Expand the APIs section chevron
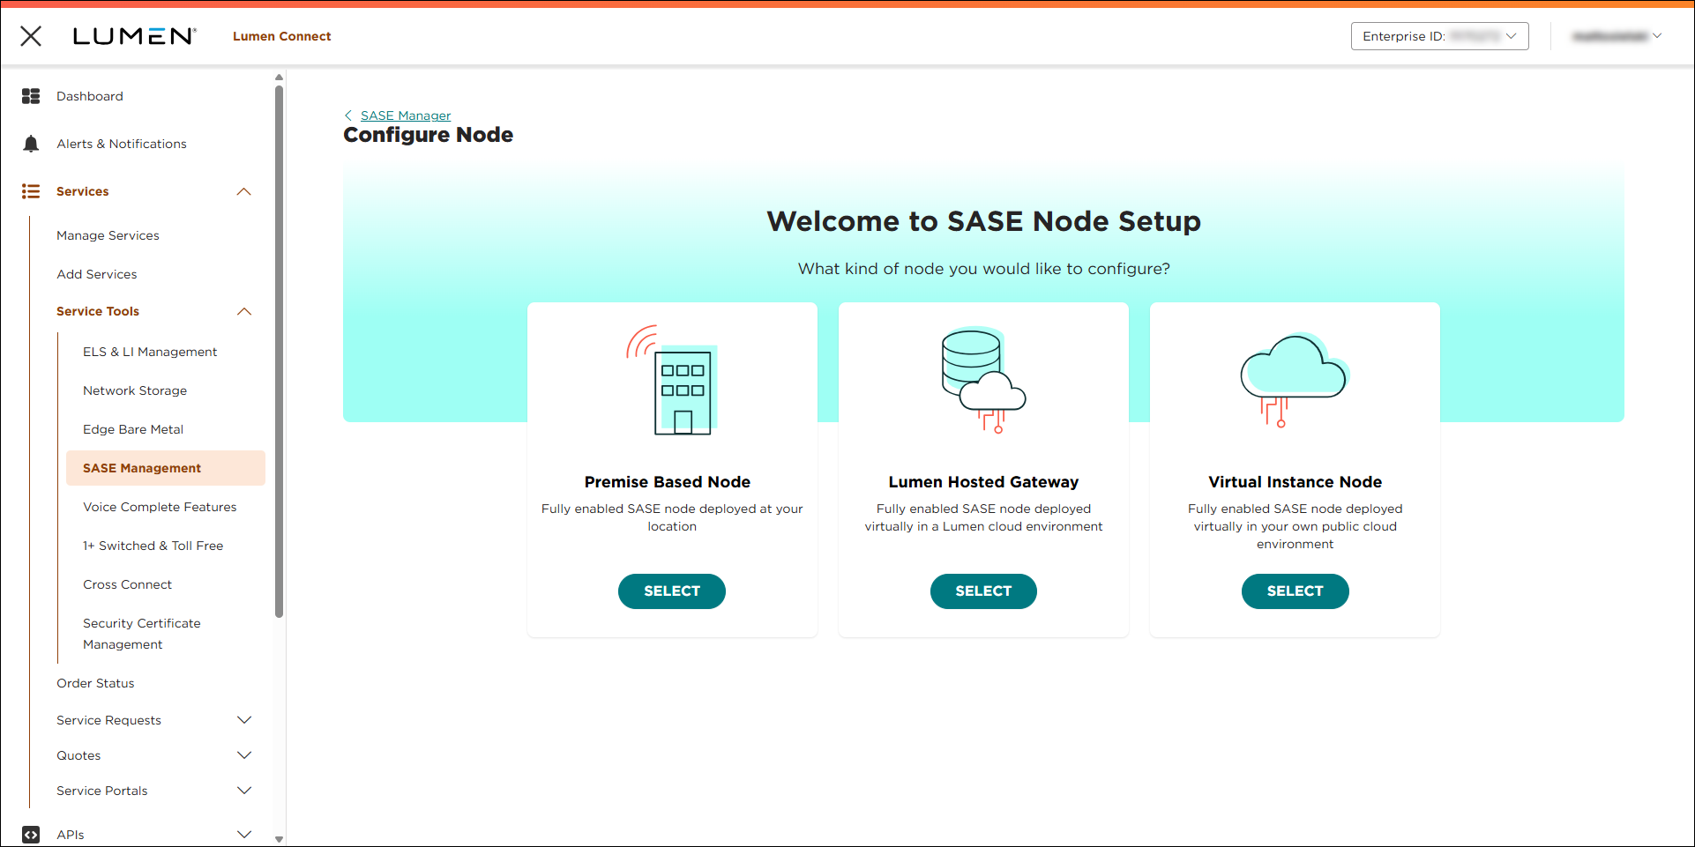 [244, 835]
